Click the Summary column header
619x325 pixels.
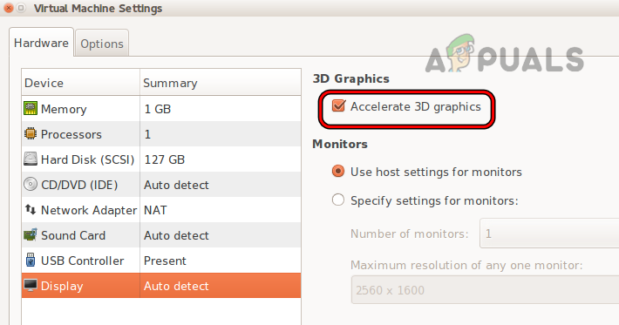[221, 83]
